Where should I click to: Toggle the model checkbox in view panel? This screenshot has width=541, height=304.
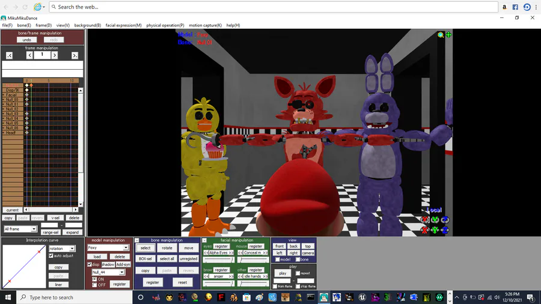tap(277, 259)
